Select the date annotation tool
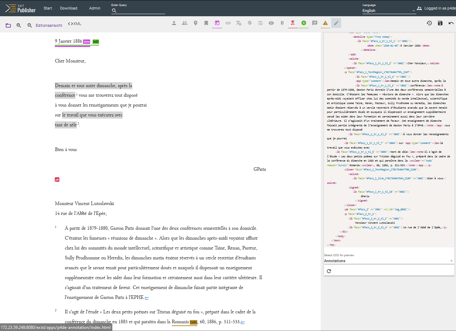Screen dimensions: 456x331 pos(217,23)
